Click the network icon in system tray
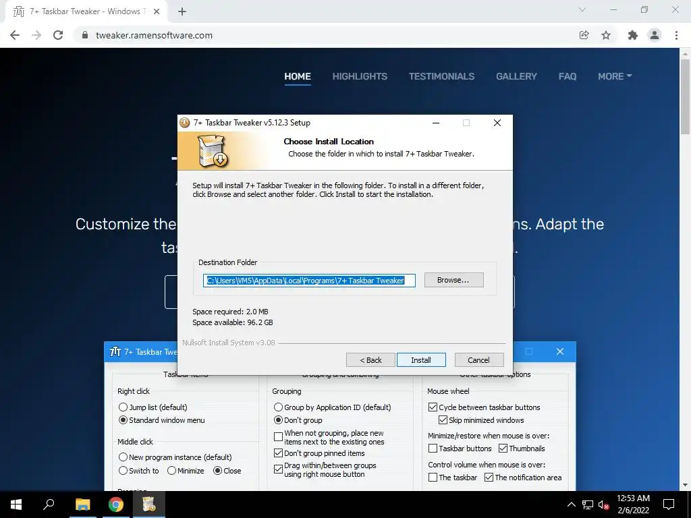Screen dimensions: 691x518 coord(588,505)
